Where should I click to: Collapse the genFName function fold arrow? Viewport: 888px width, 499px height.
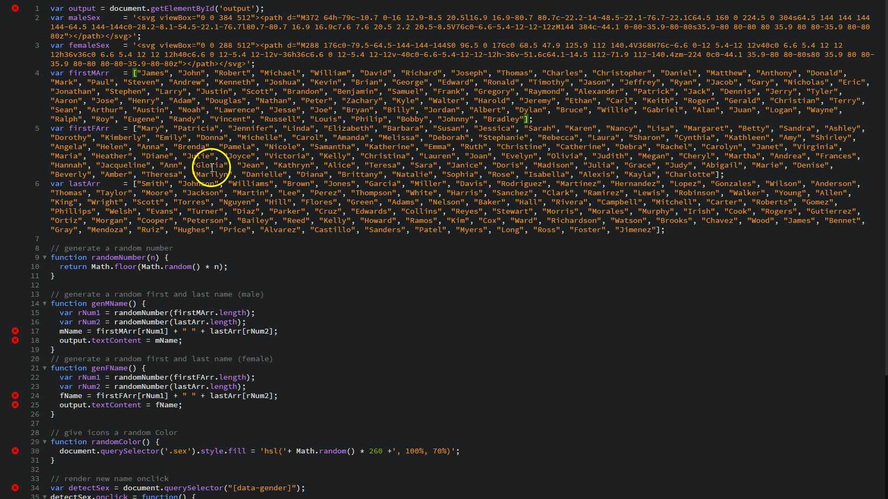tap(45, 368)
